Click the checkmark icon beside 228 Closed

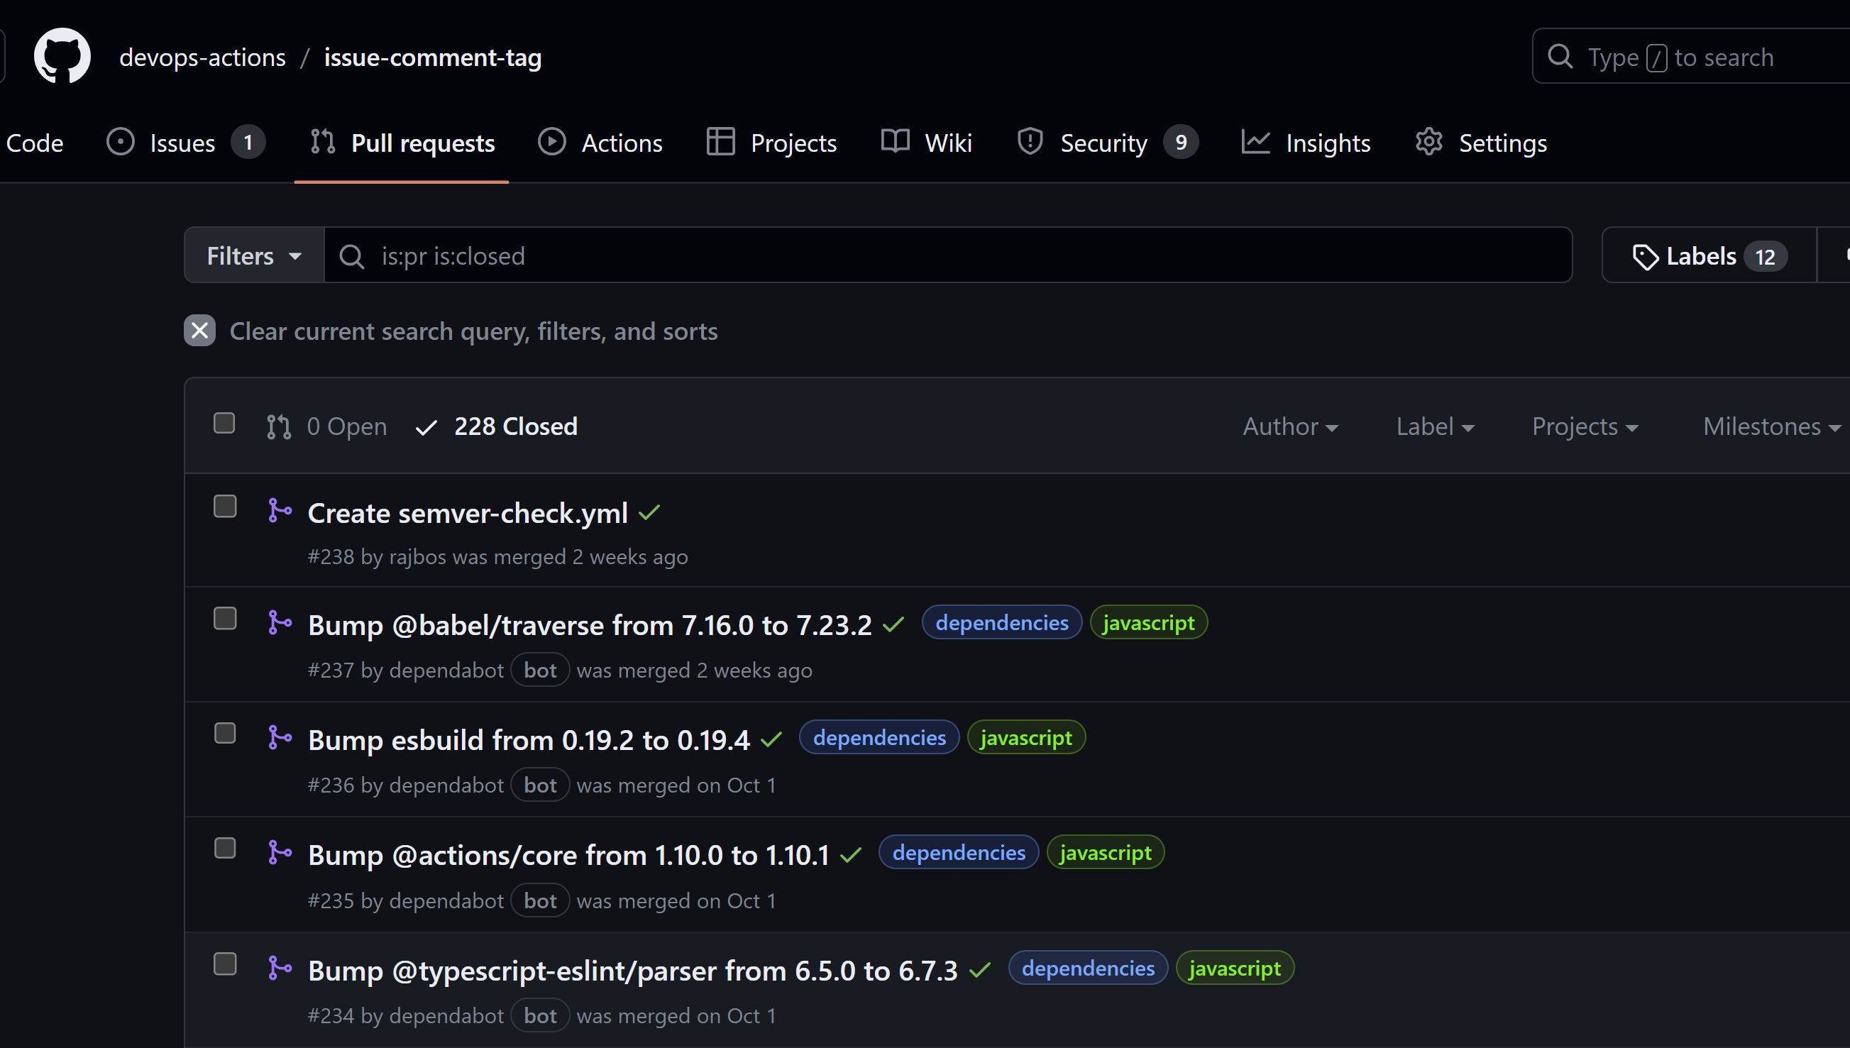[x=426, y=428]
